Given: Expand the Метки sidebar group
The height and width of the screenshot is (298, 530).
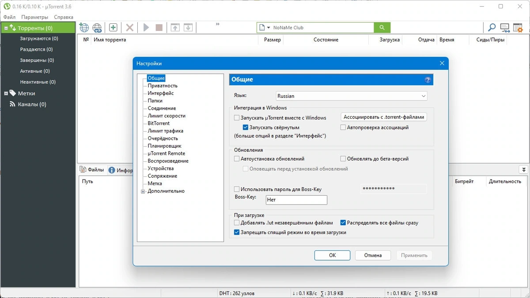Looking at the screenshot, I should (x=6, y=93).
